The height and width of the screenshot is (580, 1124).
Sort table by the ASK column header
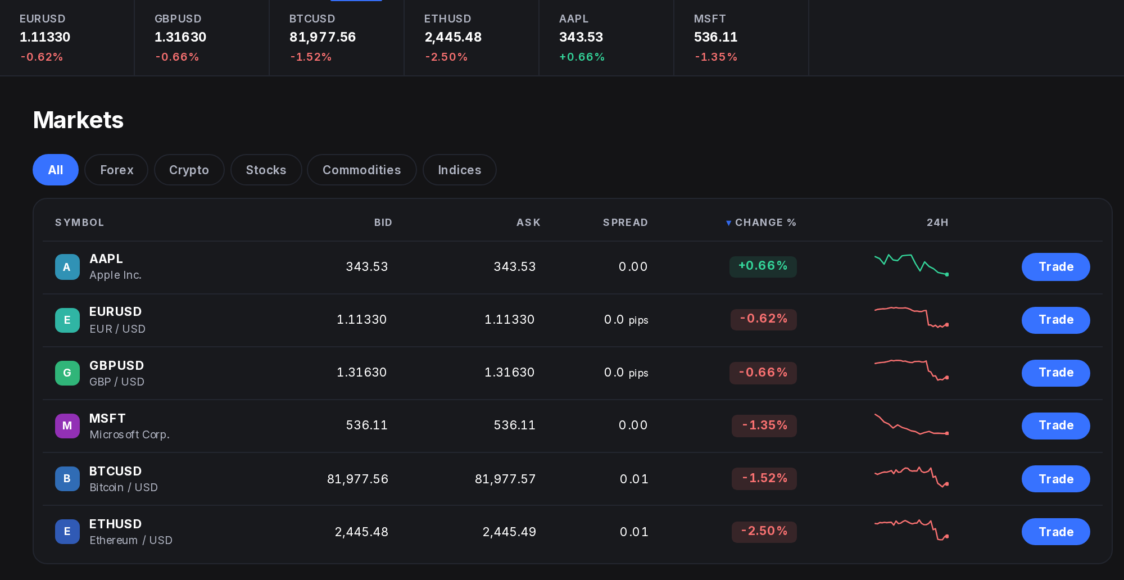pos(528,223)
